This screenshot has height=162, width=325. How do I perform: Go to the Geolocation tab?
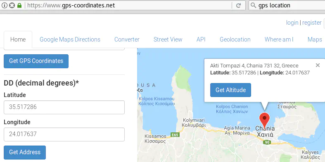click(235, 39)
